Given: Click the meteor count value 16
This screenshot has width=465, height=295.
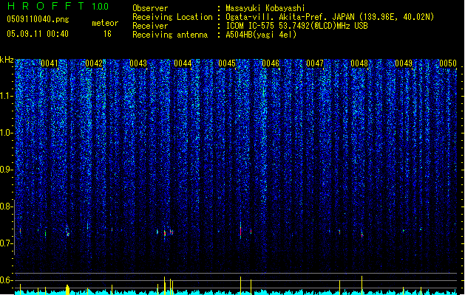Looking at the screenshot, I should coord(107,34).
